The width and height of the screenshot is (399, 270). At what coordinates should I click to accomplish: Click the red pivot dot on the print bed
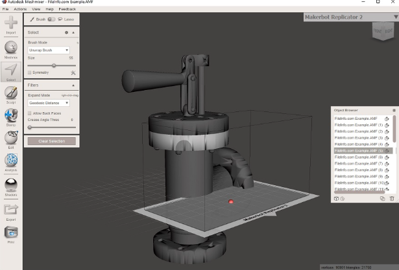231,201
